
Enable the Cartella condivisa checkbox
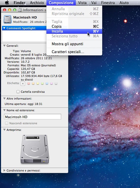[18, 92]
